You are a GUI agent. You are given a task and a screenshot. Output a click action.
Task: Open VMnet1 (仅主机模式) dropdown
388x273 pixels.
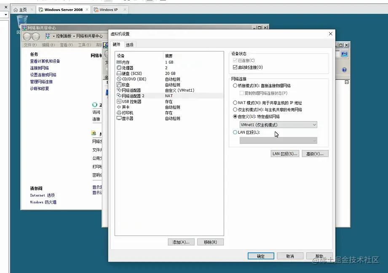coord(278,125)
